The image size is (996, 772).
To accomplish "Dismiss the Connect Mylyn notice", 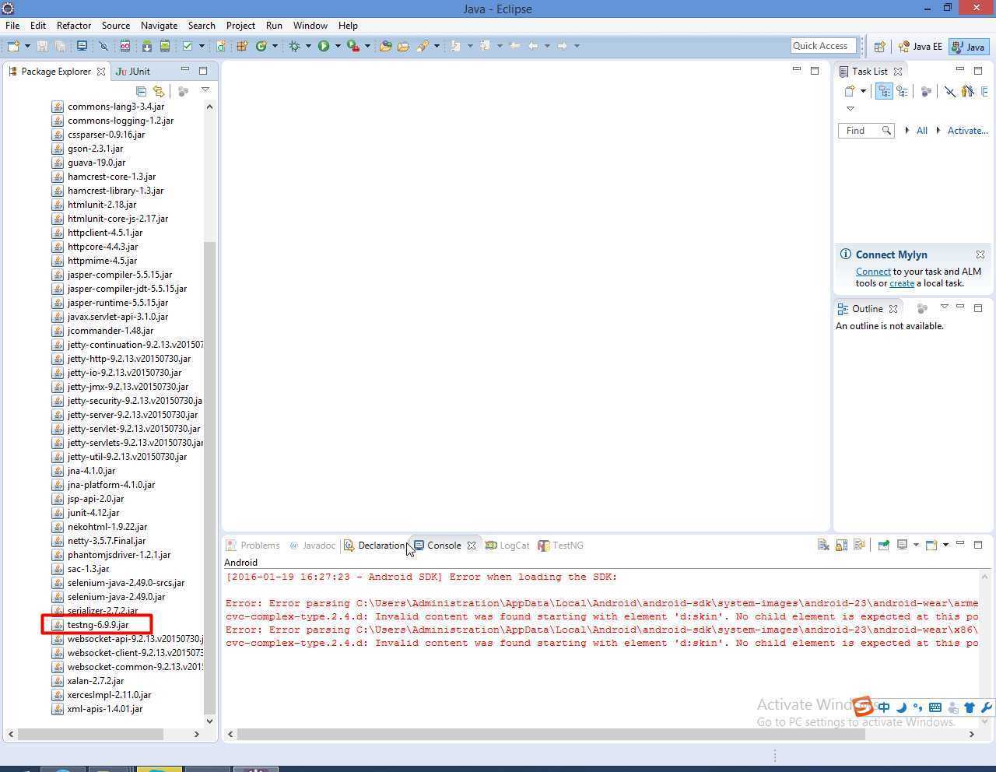I will tap(980, 254).
